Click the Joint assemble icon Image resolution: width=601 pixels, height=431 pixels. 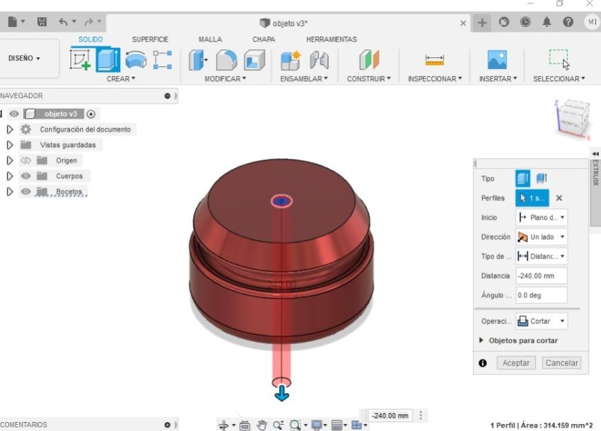319,60
